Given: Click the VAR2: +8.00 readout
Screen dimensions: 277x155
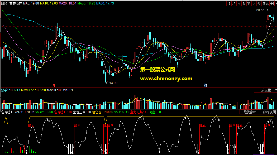Looking at the screenshot, I should pos(44,112).
